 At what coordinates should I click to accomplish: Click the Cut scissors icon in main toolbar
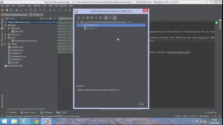click(26, 10)
